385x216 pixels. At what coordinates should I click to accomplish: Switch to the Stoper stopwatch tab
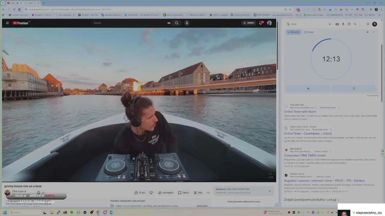(309, 32)
